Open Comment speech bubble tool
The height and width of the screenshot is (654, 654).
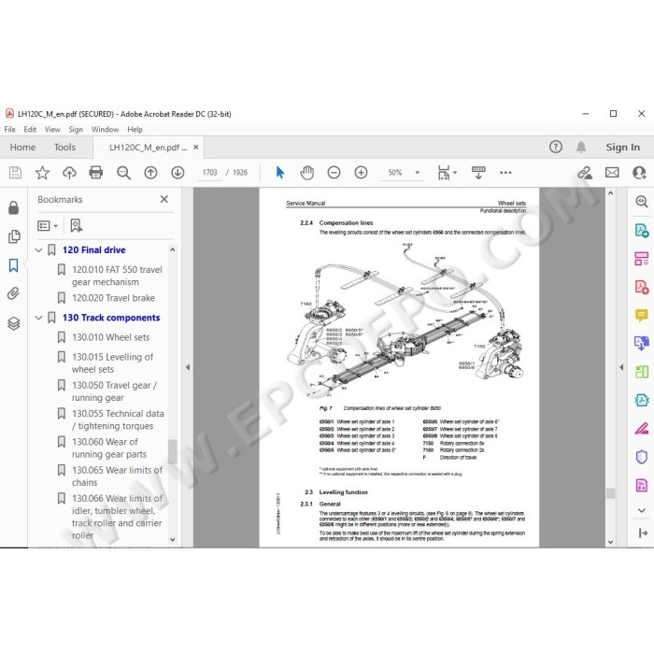pyautogui.click(x=642, y=315)
